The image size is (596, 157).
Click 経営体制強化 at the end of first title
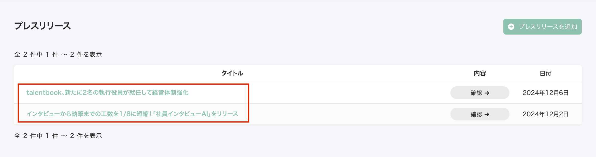click(x=170, y=93)
